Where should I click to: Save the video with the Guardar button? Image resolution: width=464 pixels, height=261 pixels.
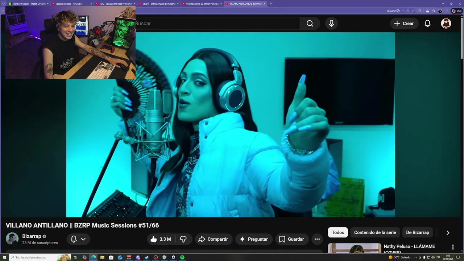click(292, 239)
